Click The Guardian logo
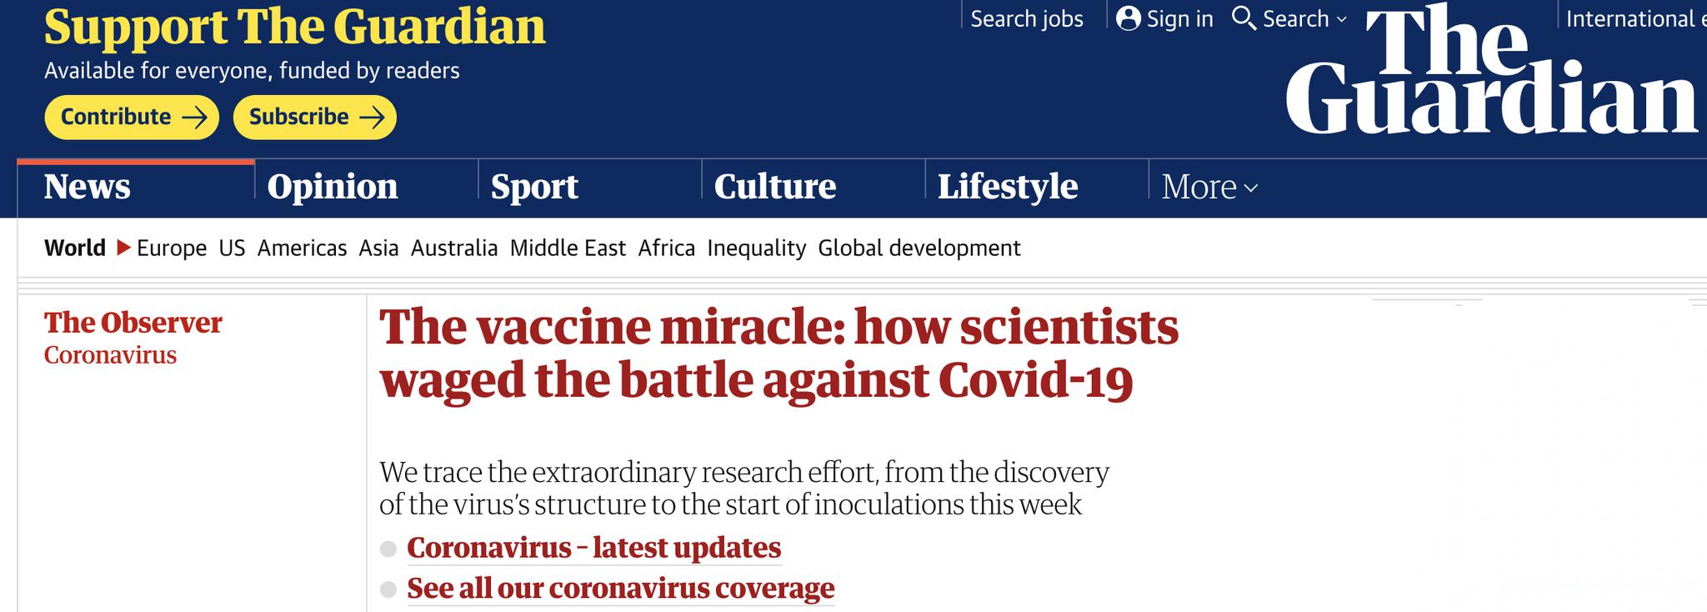This screenshot has height=612, width=1707. click(x=1490, y=73)
